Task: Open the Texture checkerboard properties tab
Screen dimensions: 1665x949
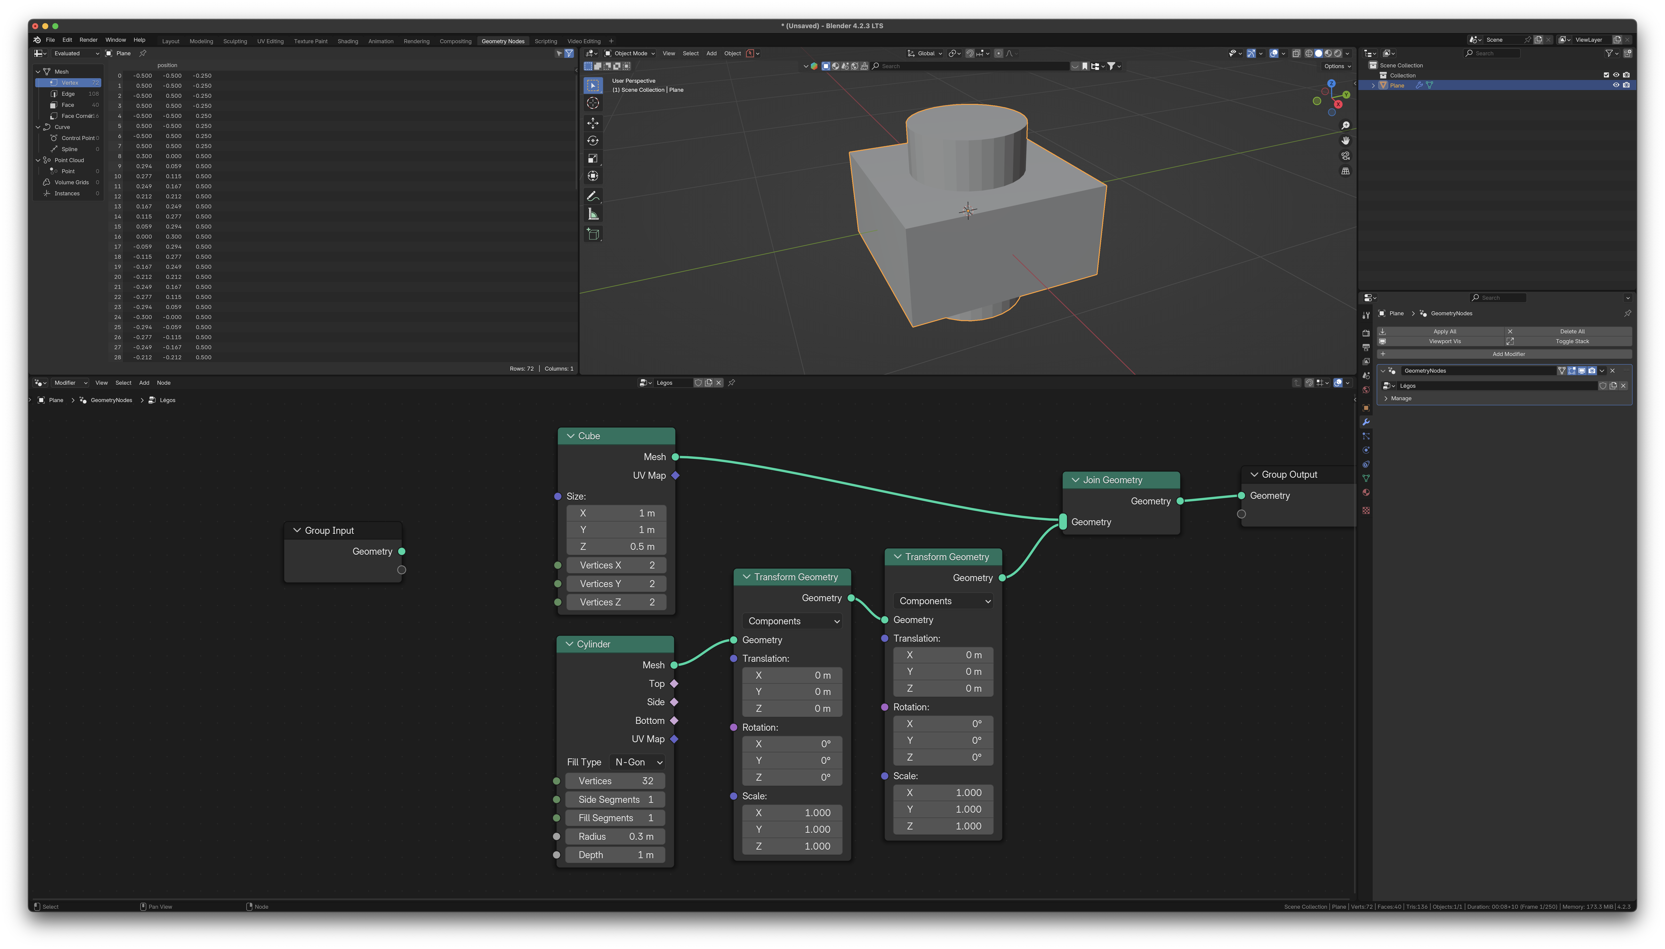Action: point(1366,510)
